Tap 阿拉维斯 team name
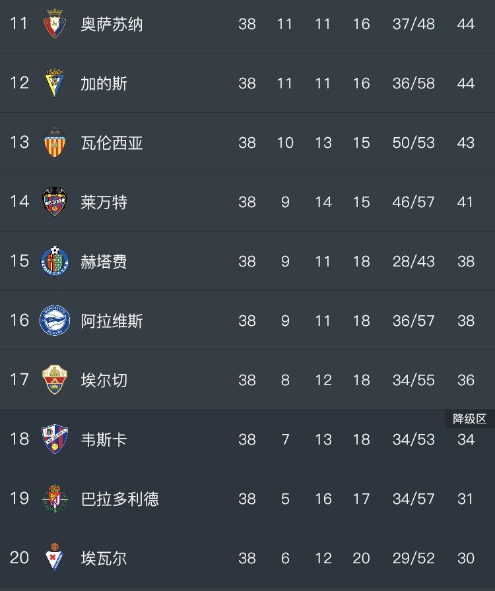 [x=112, y=321]
